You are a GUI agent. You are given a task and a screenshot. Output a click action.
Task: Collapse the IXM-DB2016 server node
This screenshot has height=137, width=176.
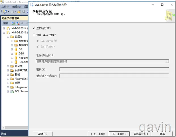4,33
